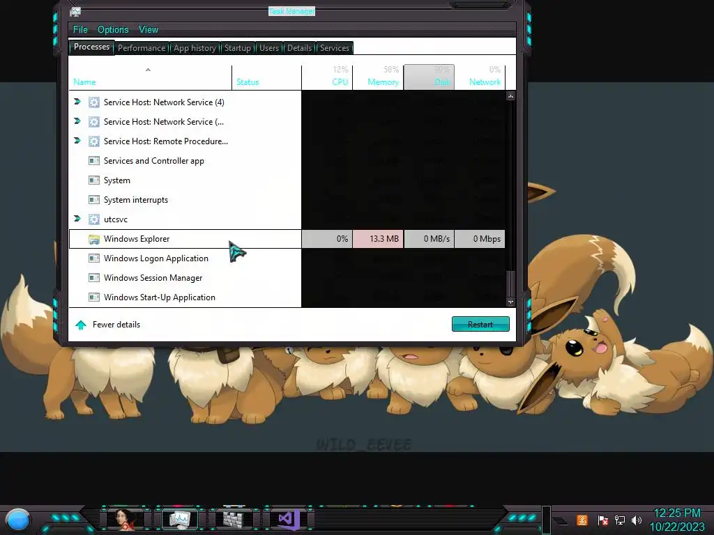Open the volume speaker tray icon
The image size is (714, 535).
point(637,520)
